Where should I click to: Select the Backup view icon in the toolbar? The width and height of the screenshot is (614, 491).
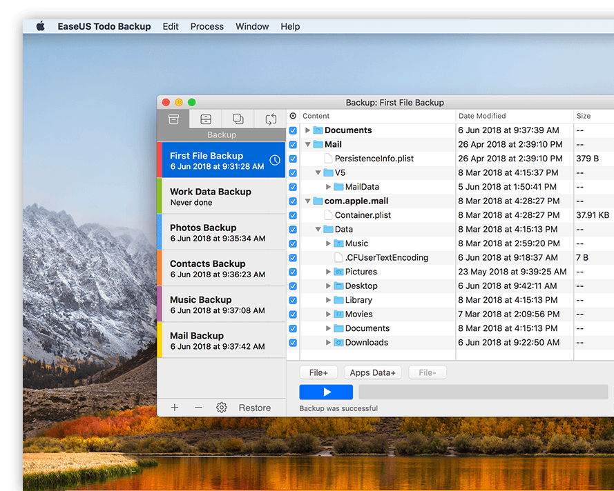(173, 119)
